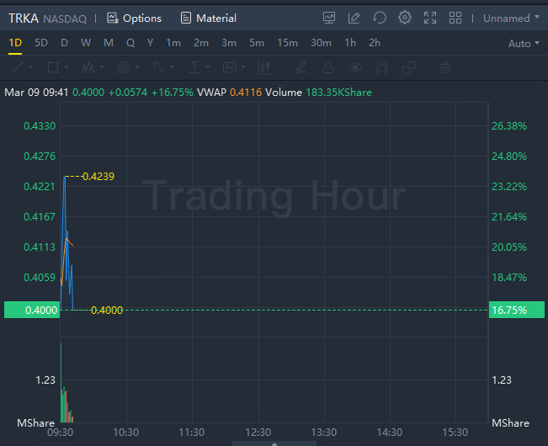Switch to the W weekly tab
The image size is (548, 446).
tap(86, 43)
